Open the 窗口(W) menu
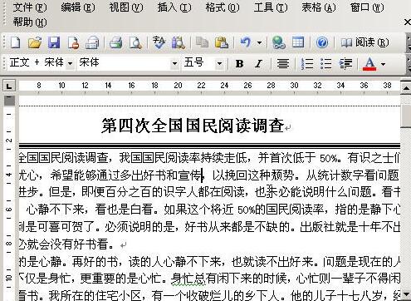 click(x=367, y=7)
